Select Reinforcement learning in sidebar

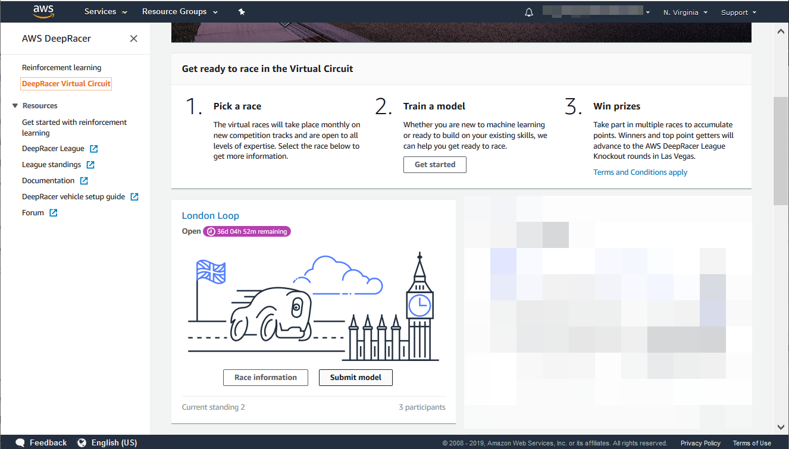pos(62,68)
